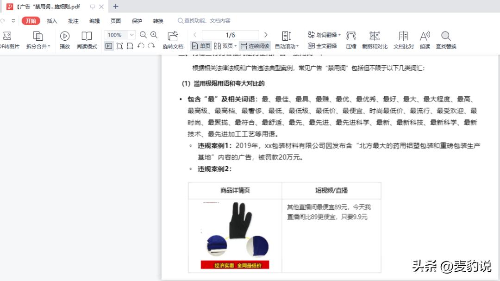The height and width of the screenshot is (281, 500).
Task: Click the 文档比对 document compare button
Action: coord(403,39)
